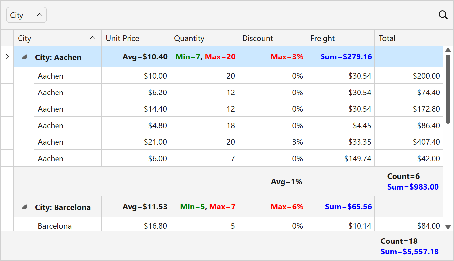
Task: Select the $14.40 unit price cell
Action: 135,109
